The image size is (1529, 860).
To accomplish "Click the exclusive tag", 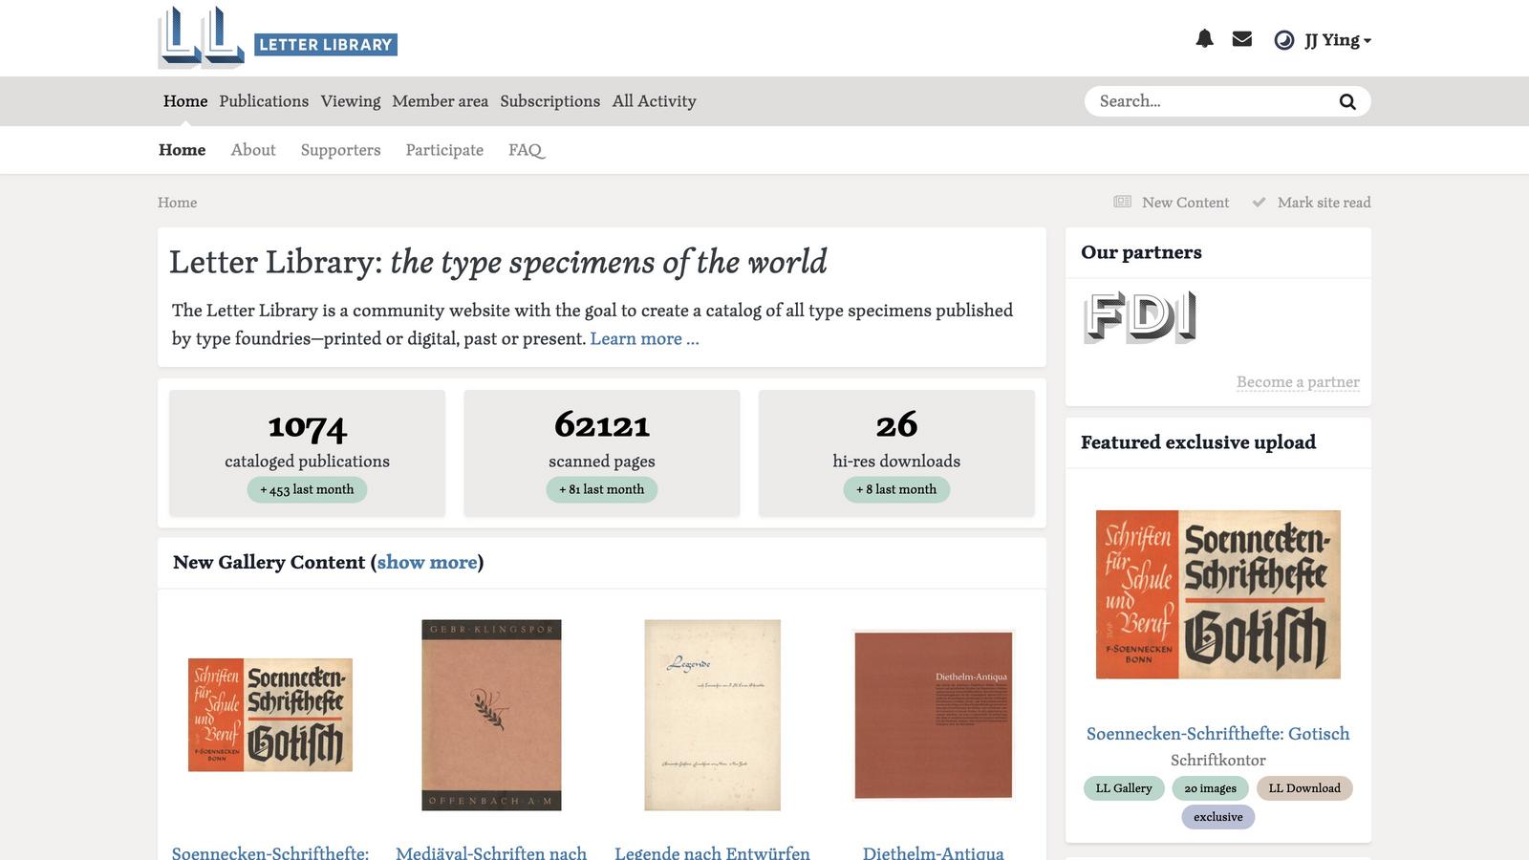I will pos(1218,817).
